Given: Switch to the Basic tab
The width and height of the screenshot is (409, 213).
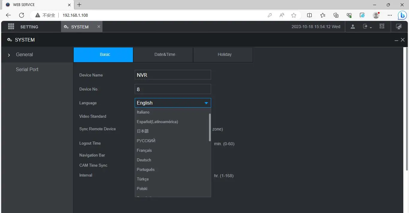Looking at the screenshot, I should click(x=103, y=55).
